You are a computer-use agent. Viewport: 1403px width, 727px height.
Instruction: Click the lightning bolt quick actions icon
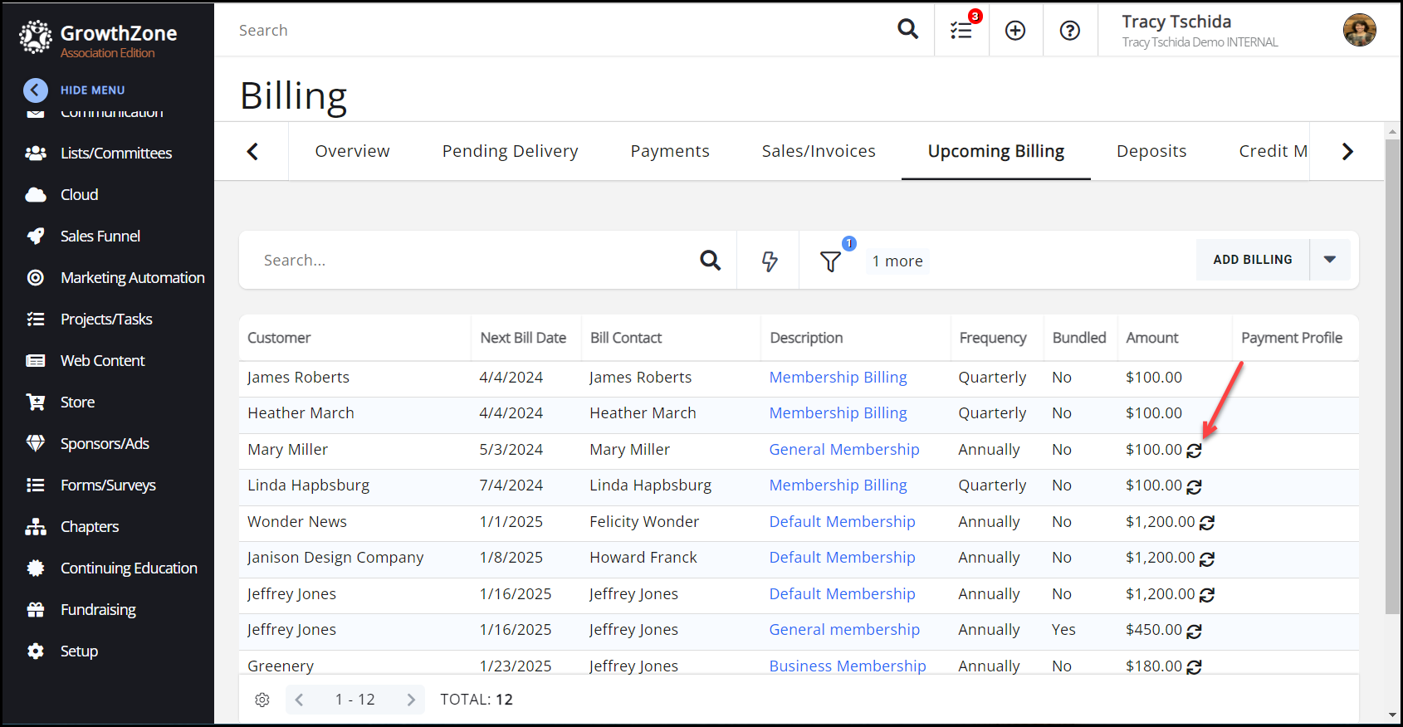[770, 261]
